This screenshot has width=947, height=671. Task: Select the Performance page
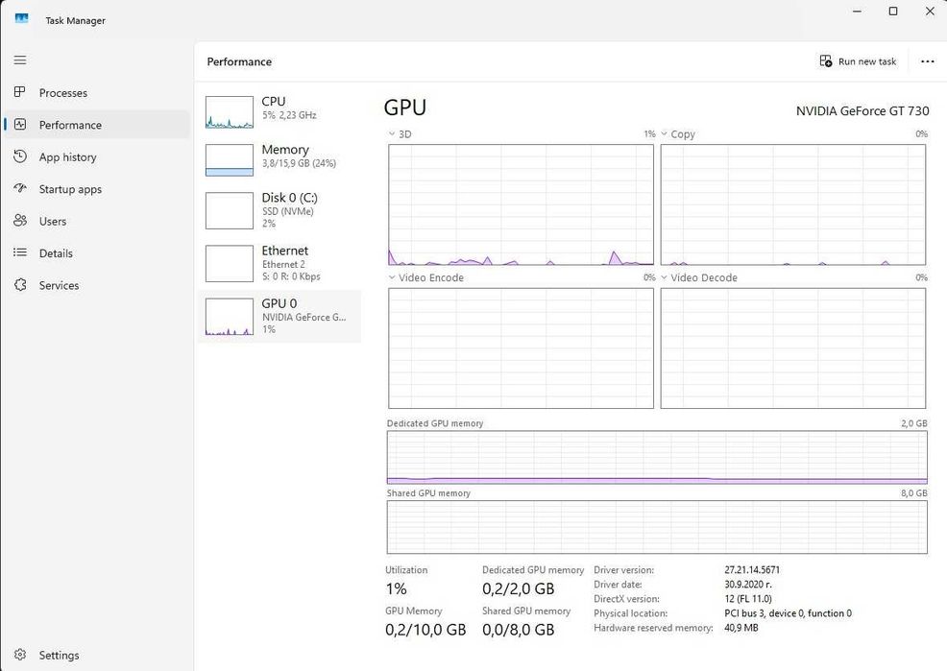coord(97,125)
